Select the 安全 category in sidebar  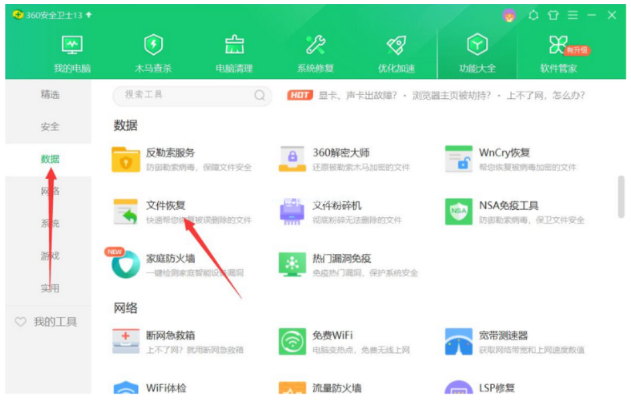click(x=50, y=126)
